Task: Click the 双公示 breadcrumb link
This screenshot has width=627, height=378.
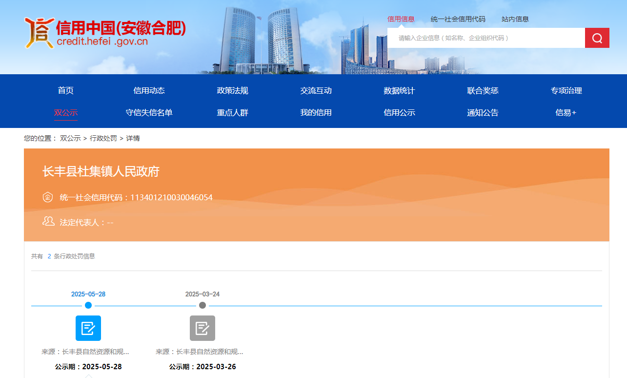Action: [70, 138]
